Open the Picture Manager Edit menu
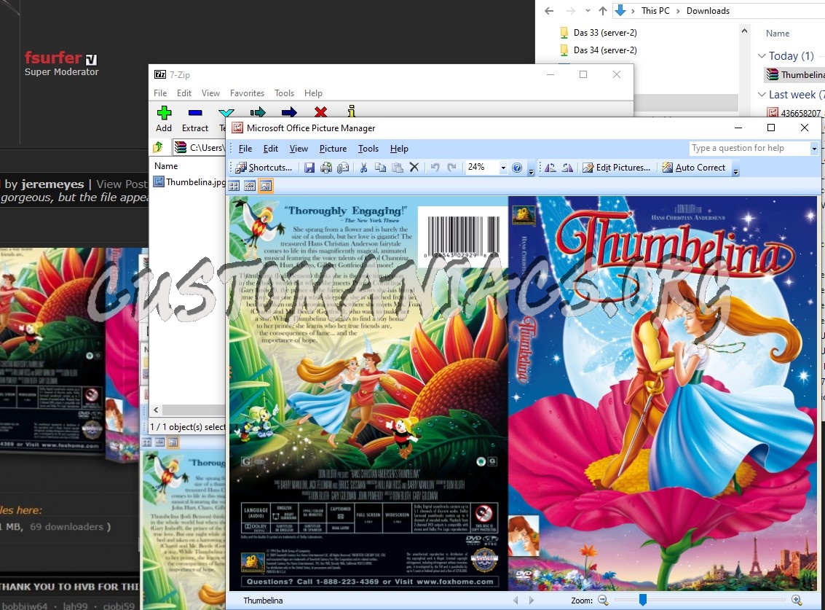 coord(270,149)
